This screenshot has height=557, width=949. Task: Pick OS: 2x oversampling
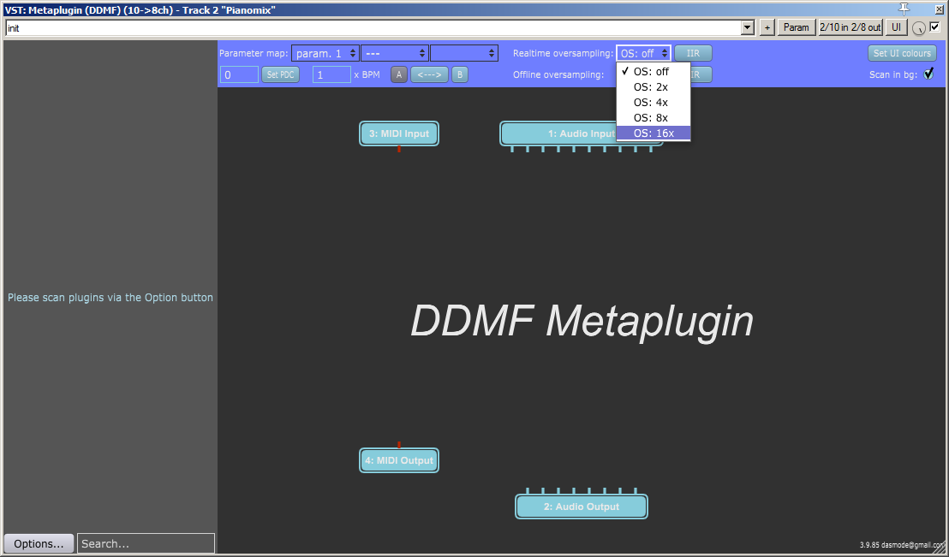[x=653, y=87]
